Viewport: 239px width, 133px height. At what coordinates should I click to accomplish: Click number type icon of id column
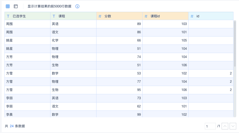192,16
